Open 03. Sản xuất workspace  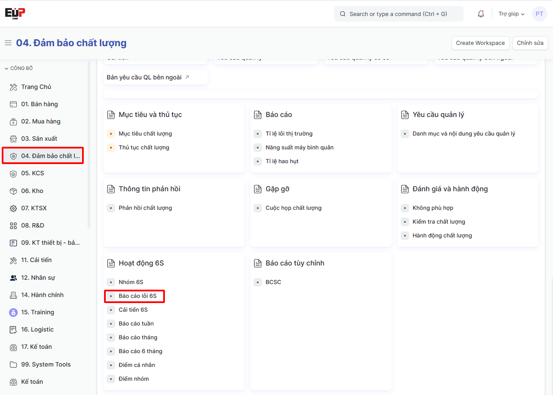coord(39,139)
